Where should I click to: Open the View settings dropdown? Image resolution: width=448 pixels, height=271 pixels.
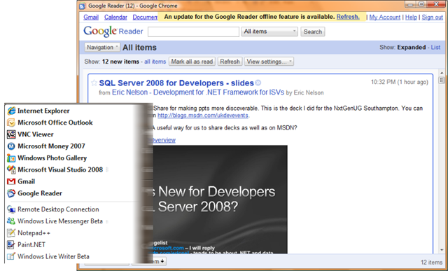269,62
